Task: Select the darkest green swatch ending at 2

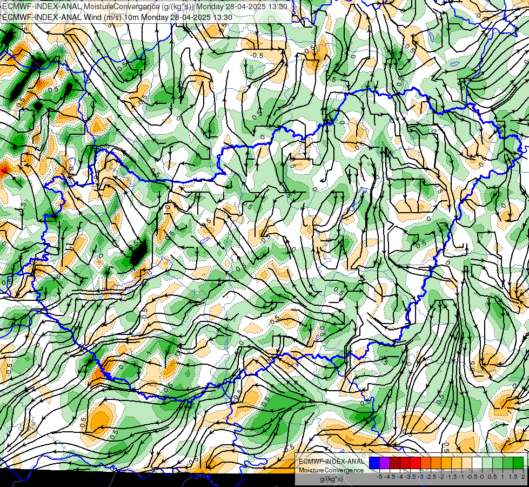Action: point(518,463)
